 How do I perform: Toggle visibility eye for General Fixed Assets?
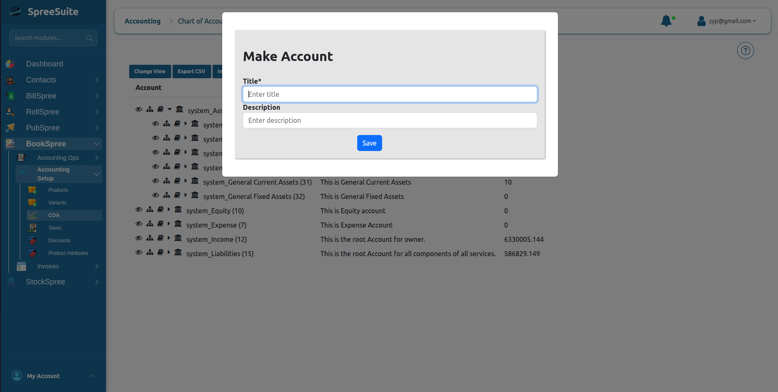pos(156,195)
